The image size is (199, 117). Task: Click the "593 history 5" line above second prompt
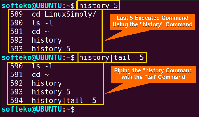(x=40, y=49)
